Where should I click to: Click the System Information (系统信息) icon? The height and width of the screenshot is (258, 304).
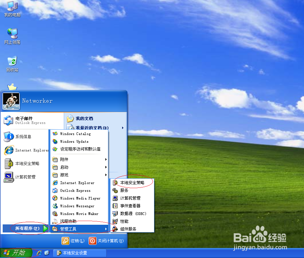pos(9,137)
